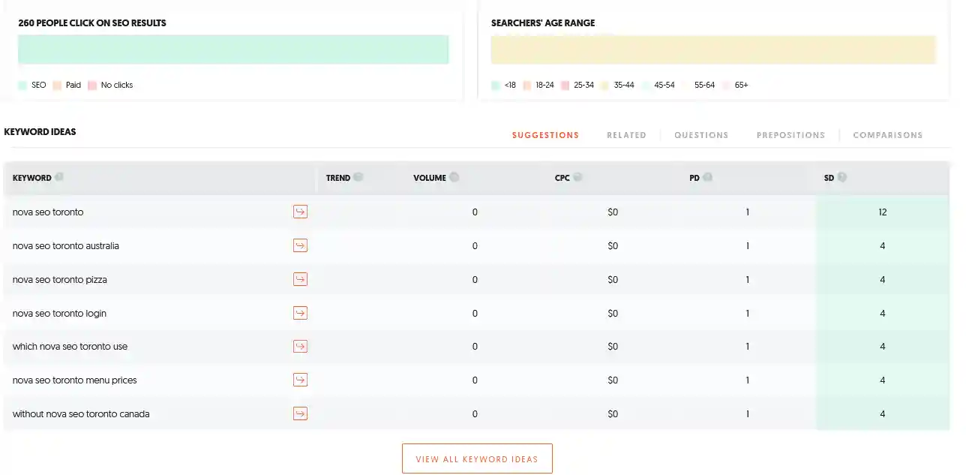Click the 18-24 age legend swatch
Screen dimensions: 966x475
527,86
